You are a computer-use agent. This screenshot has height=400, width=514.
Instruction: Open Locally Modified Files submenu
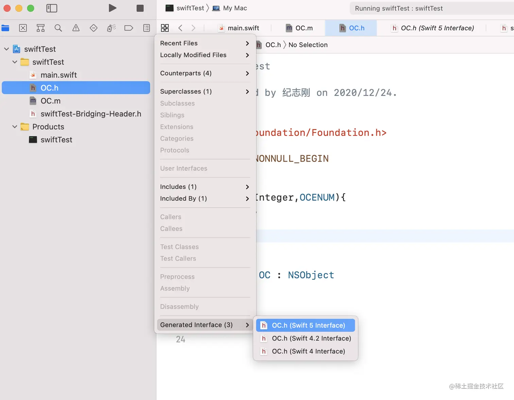point(205,55)
